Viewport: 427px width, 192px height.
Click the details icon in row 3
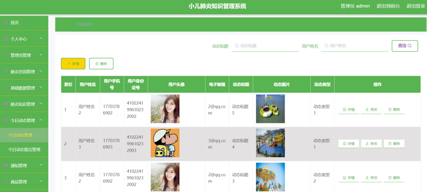pos(344,178)
